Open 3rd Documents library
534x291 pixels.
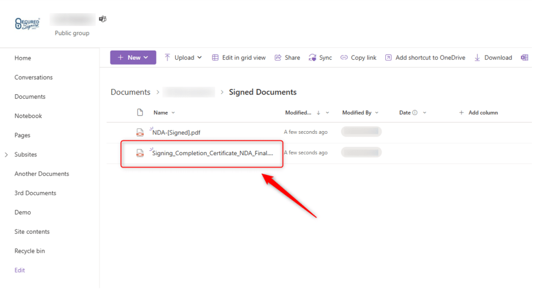pos(35,193)
